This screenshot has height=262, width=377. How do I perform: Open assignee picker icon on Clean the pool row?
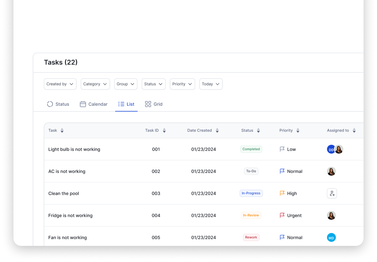(332, 193)
